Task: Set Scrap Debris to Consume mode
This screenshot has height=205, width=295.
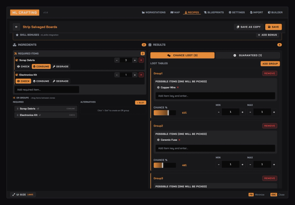Action: [41, 66]
